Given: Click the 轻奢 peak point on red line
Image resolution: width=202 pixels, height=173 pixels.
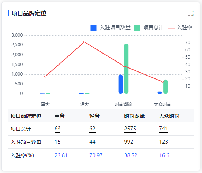Looking at the screenshot, I should [84, 42].
